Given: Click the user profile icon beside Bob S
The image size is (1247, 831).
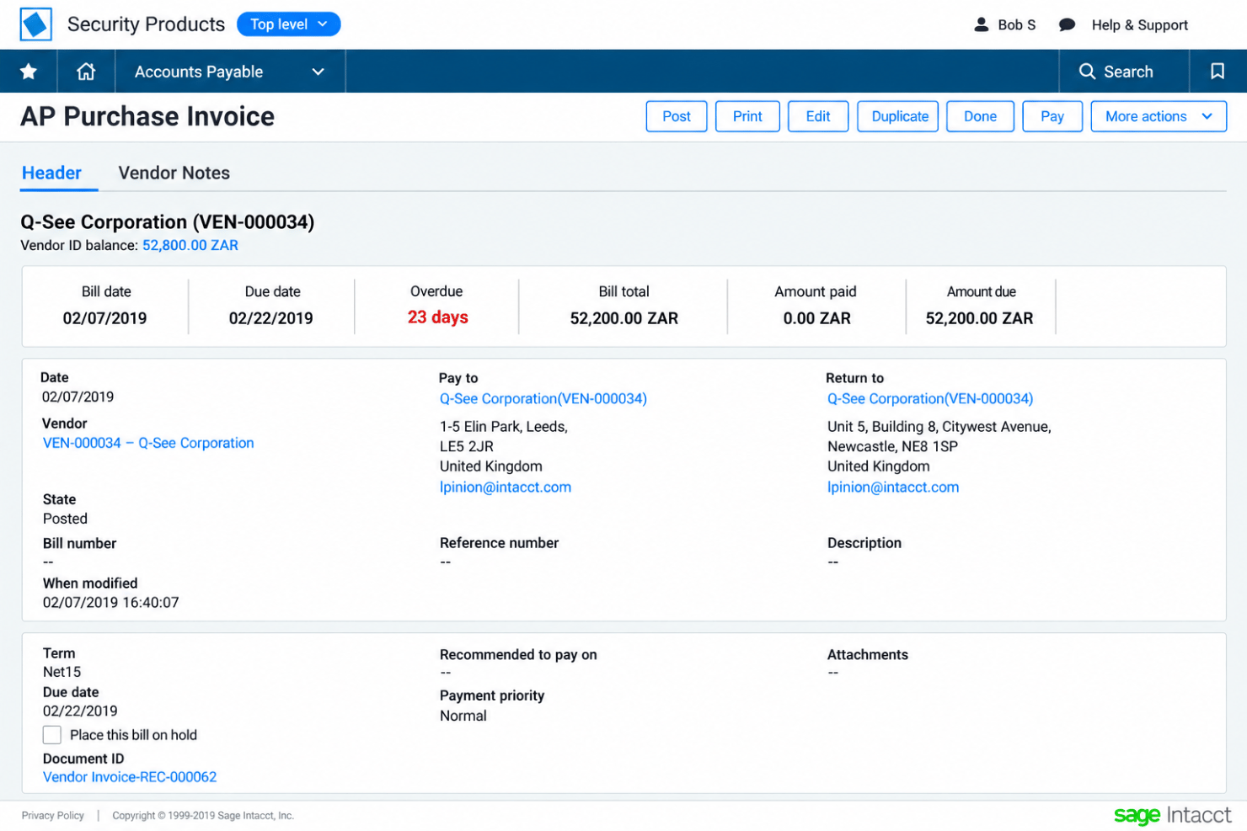Looking at the screenshot, I should [982, 24].
